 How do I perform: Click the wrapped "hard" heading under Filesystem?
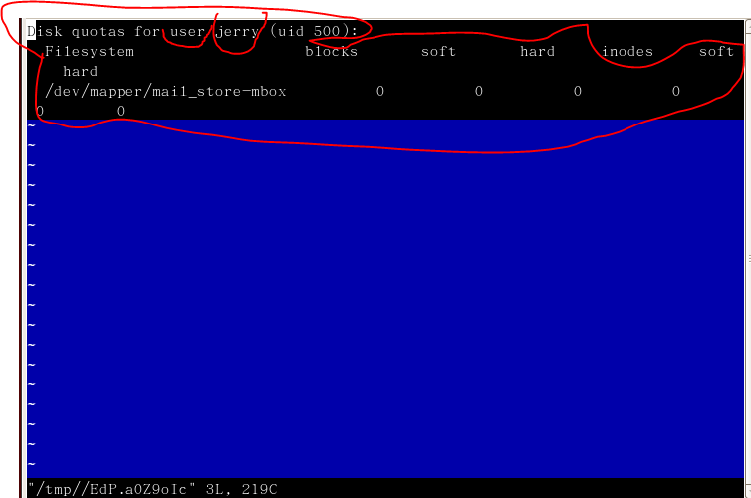pos(80,72)
